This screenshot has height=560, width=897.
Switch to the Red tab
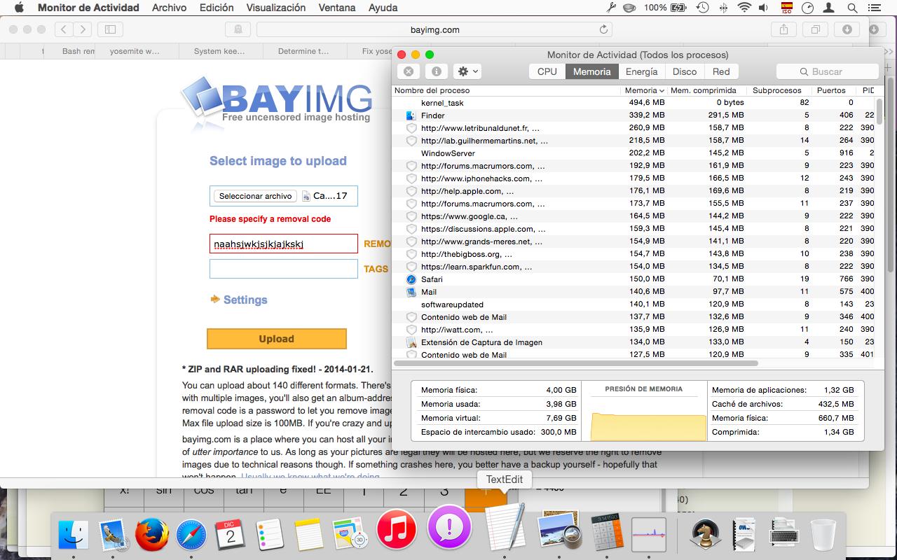[721, 71]
